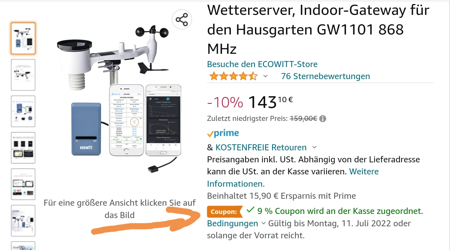450x250 pixels.
Task: Select first highlighted product thumbnail
Action: click(x=23, y=38)
